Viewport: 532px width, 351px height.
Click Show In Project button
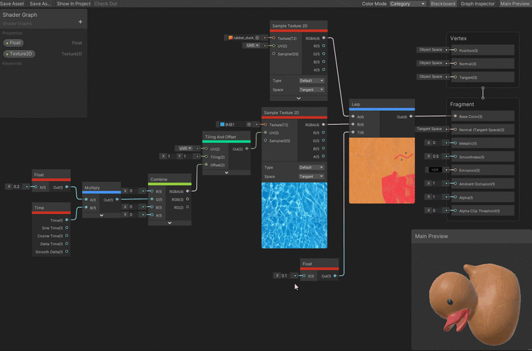pyautogui.click(x=74, y=4)
